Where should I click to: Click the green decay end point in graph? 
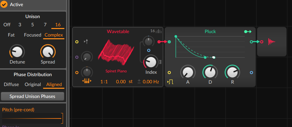[x=205, y=58]
